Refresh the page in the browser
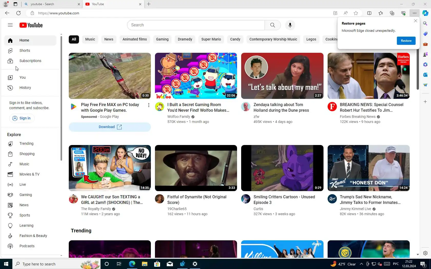 coord(18,13)
